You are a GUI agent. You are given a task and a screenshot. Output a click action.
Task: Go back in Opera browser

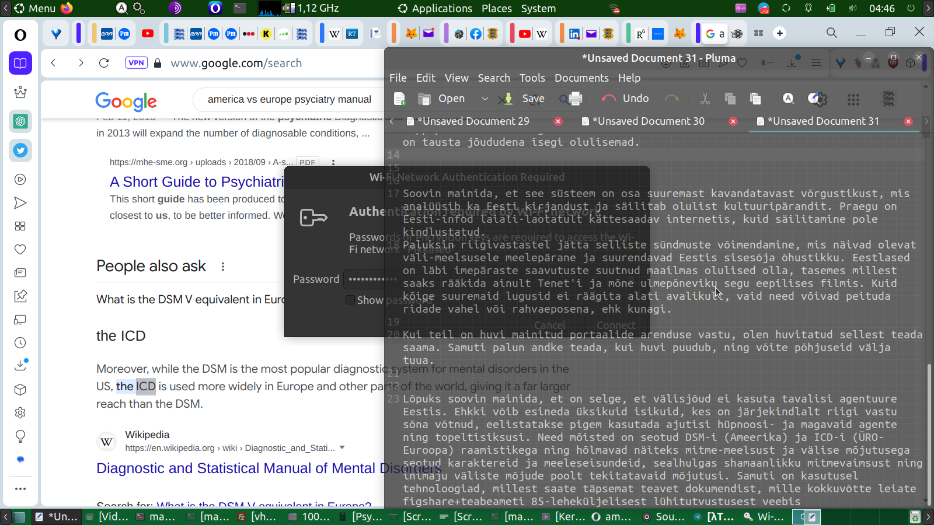[54, 63]
